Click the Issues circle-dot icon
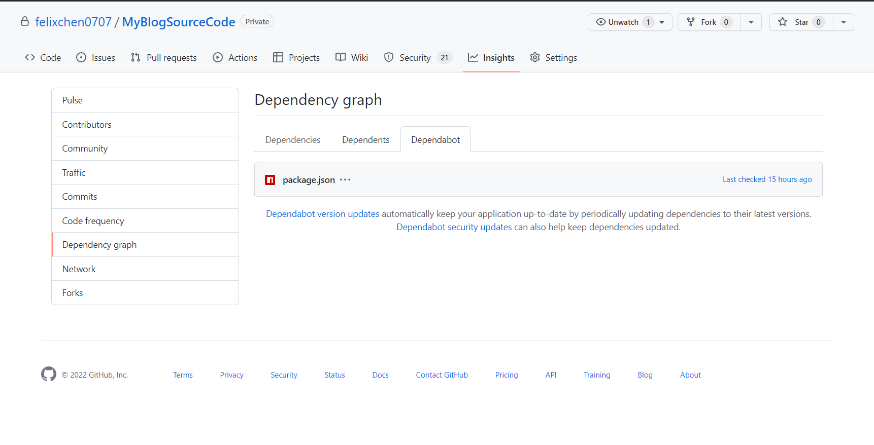This screenshot has width=874, height=445. (x=81, y=57)
